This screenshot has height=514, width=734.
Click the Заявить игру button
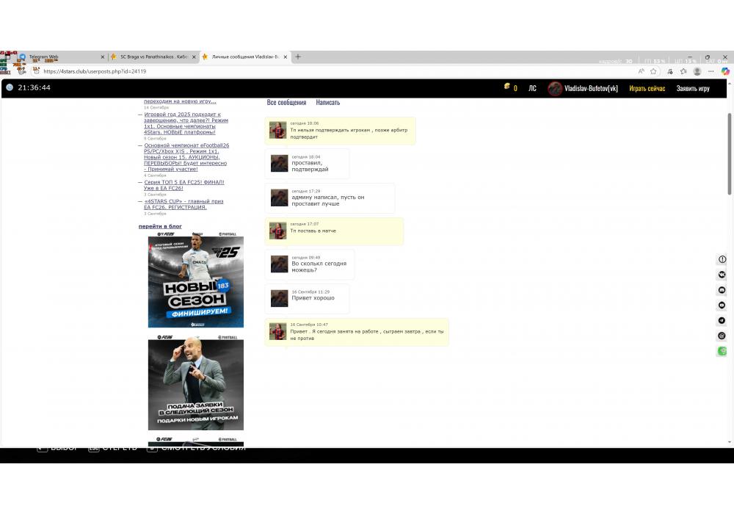[693, 88]
